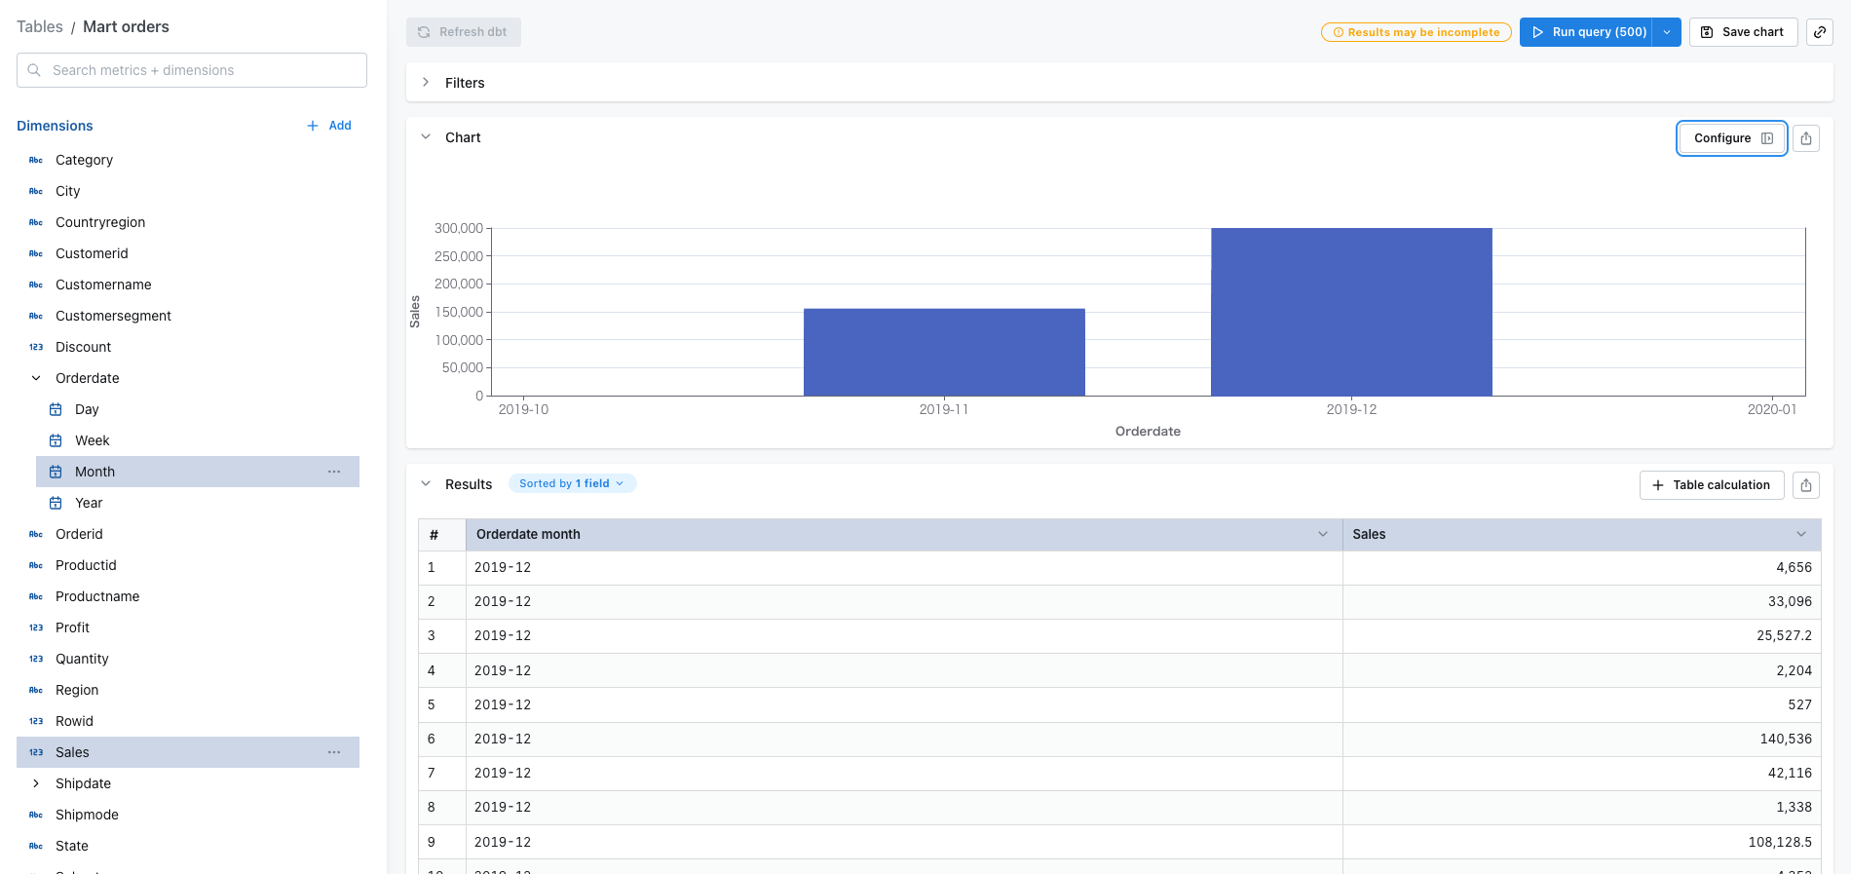Click the calendar icon beside Day
The width and height of the screenshot is (1851, 874).
(56, 409)
